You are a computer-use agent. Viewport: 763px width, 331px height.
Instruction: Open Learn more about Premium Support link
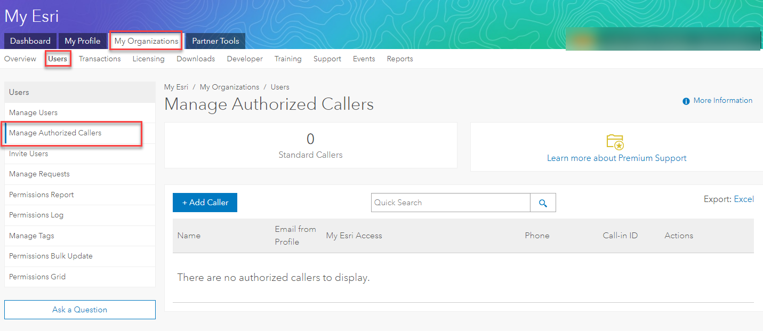(x=616, y=158)
